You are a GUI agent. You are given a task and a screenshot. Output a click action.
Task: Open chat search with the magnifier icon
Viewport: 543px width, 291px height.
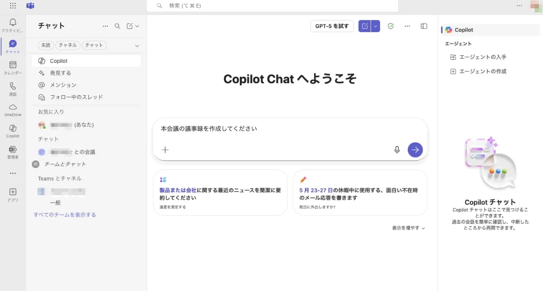pyautogui.click(x=117, y=26)
